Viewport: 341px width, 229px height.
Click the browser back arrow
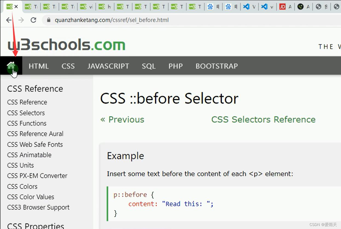coord(9,20)
